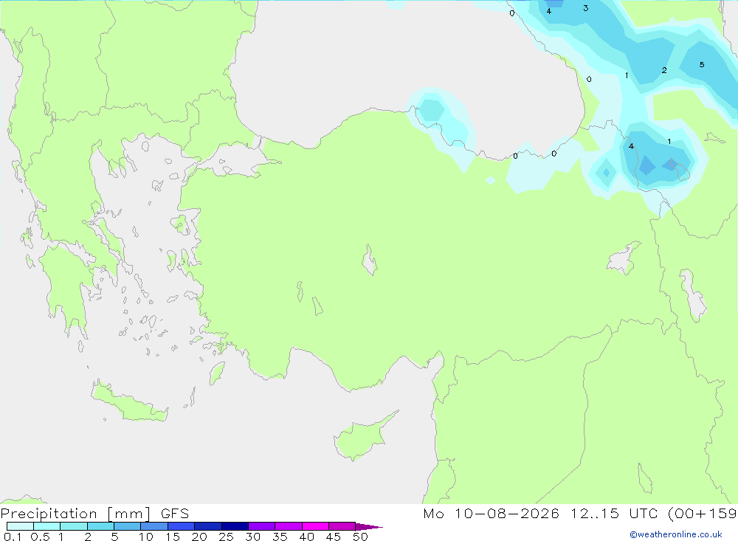Click the '15' legend tick label
The height and width of the screenshot is (541, 738).
tap(173, 537)
